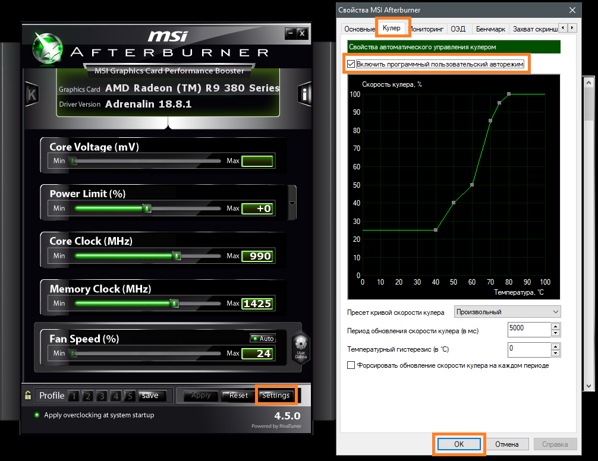Click the Core Clock slider handle
The width and height of the screenshot is (598, 461).
177,255
